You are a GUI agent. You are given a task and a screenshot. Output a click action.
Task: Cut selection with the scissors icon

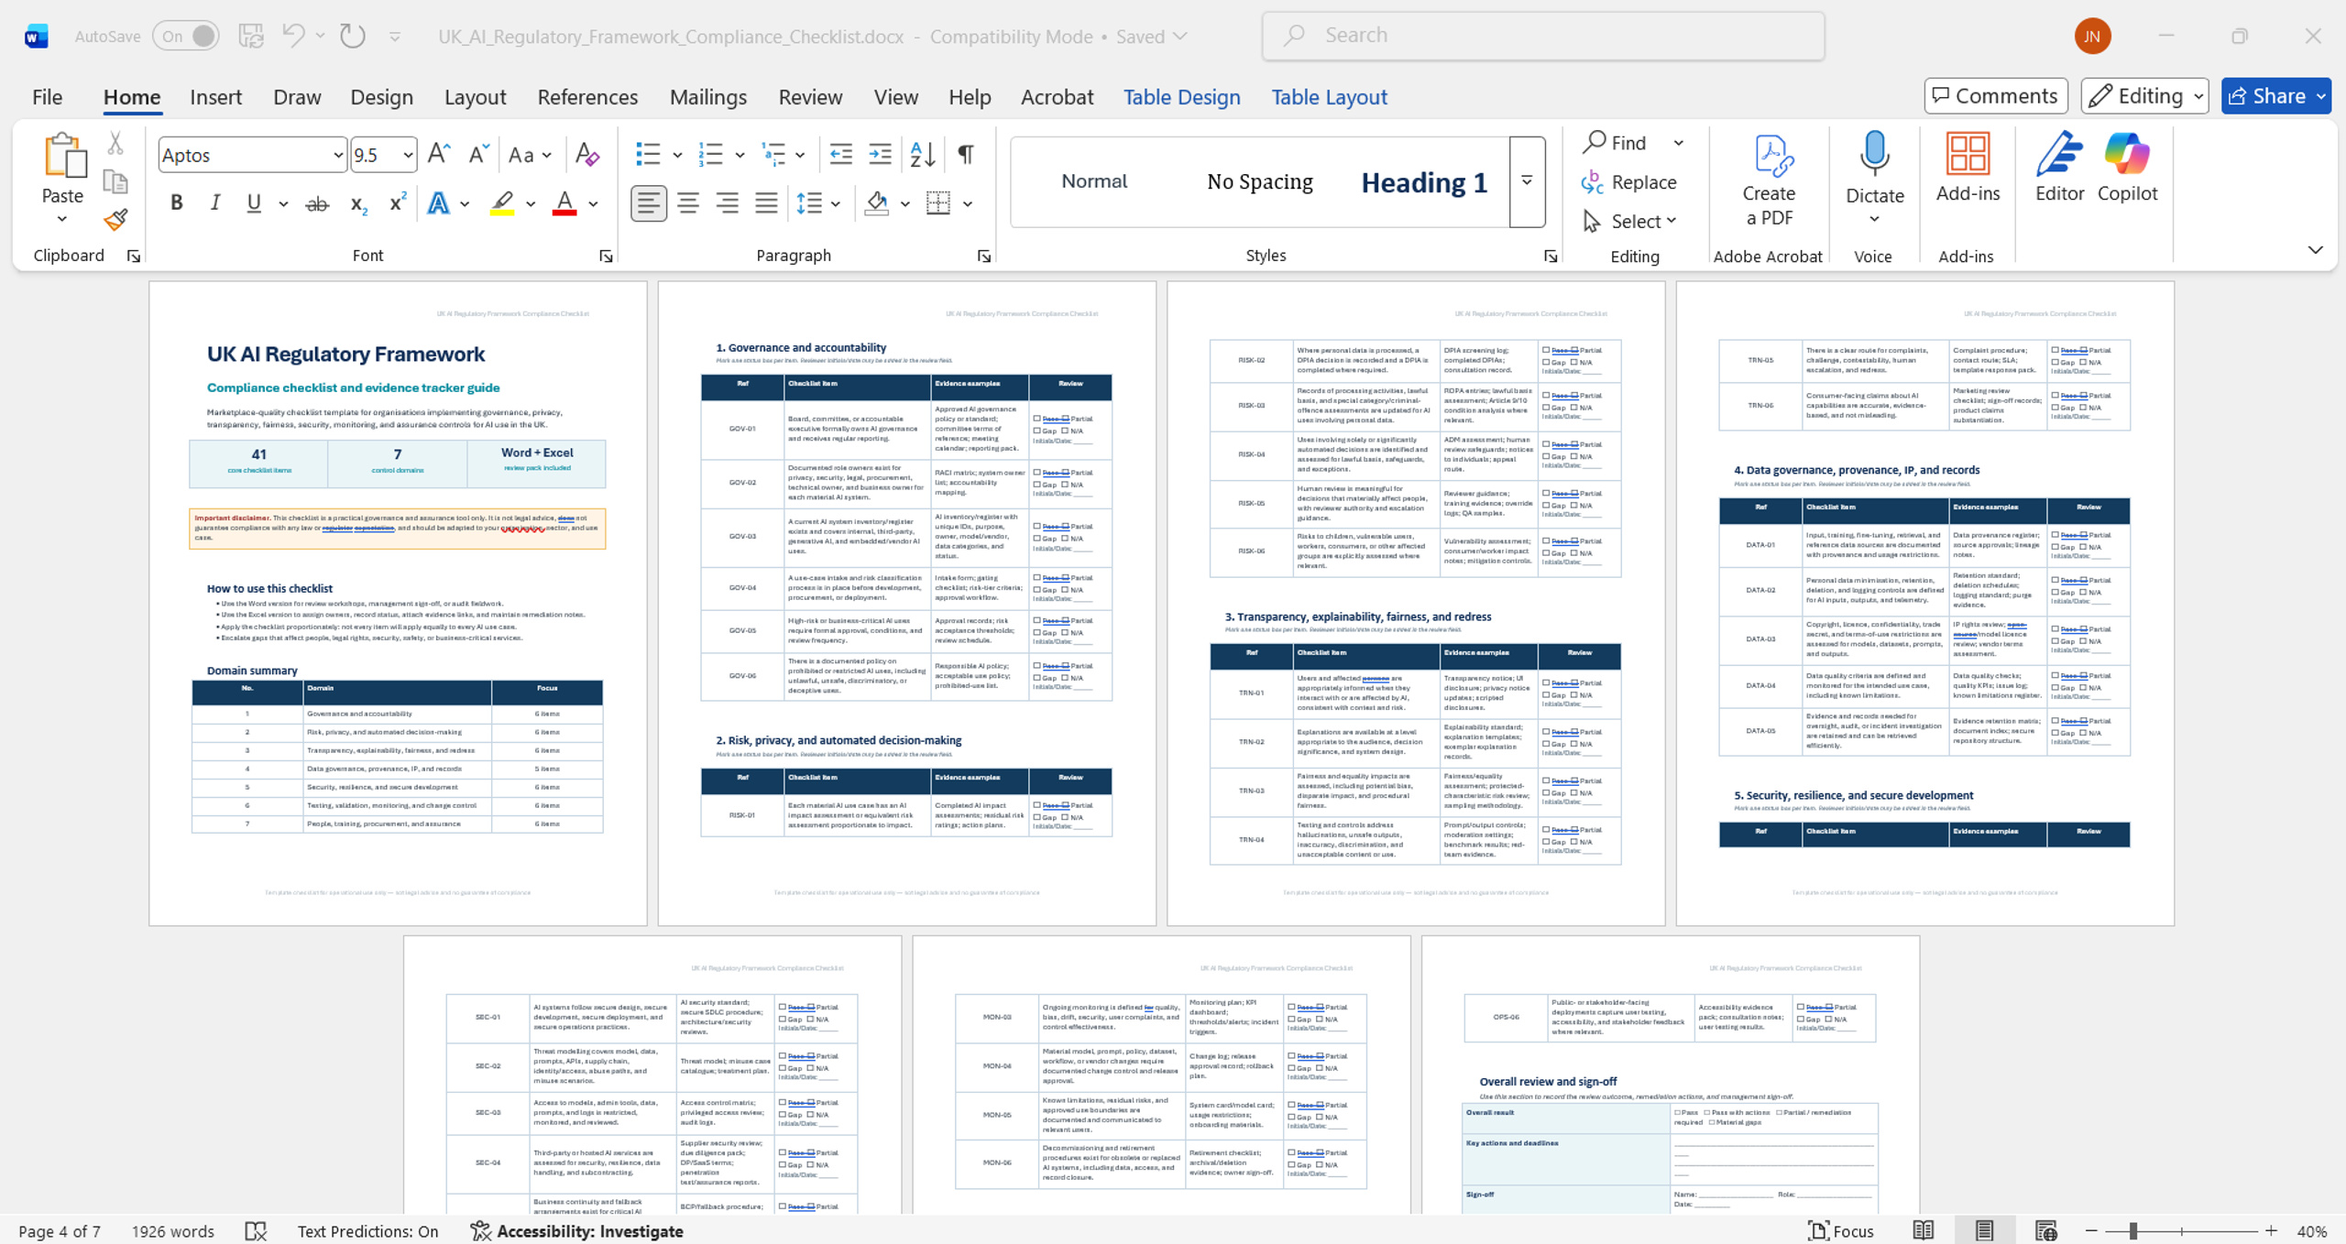(115, 143)
